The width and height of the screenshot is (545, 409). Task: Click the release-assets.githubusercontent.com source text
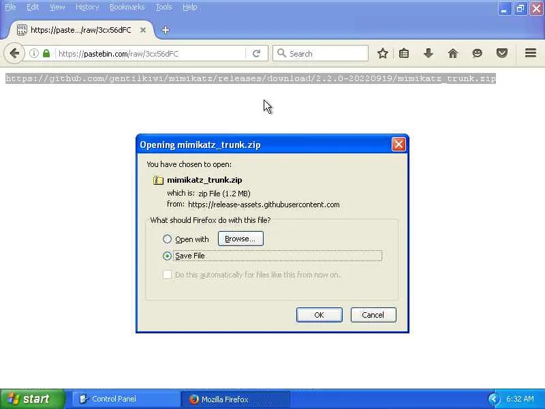click(x=264, y=204)
